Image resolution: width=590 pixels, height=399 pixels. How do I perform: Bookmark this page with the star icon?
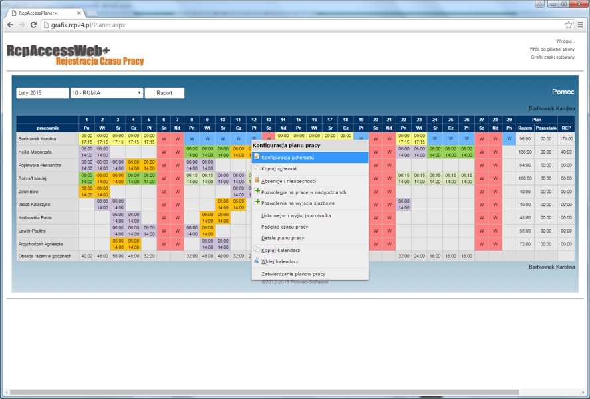tap(569, 25)
